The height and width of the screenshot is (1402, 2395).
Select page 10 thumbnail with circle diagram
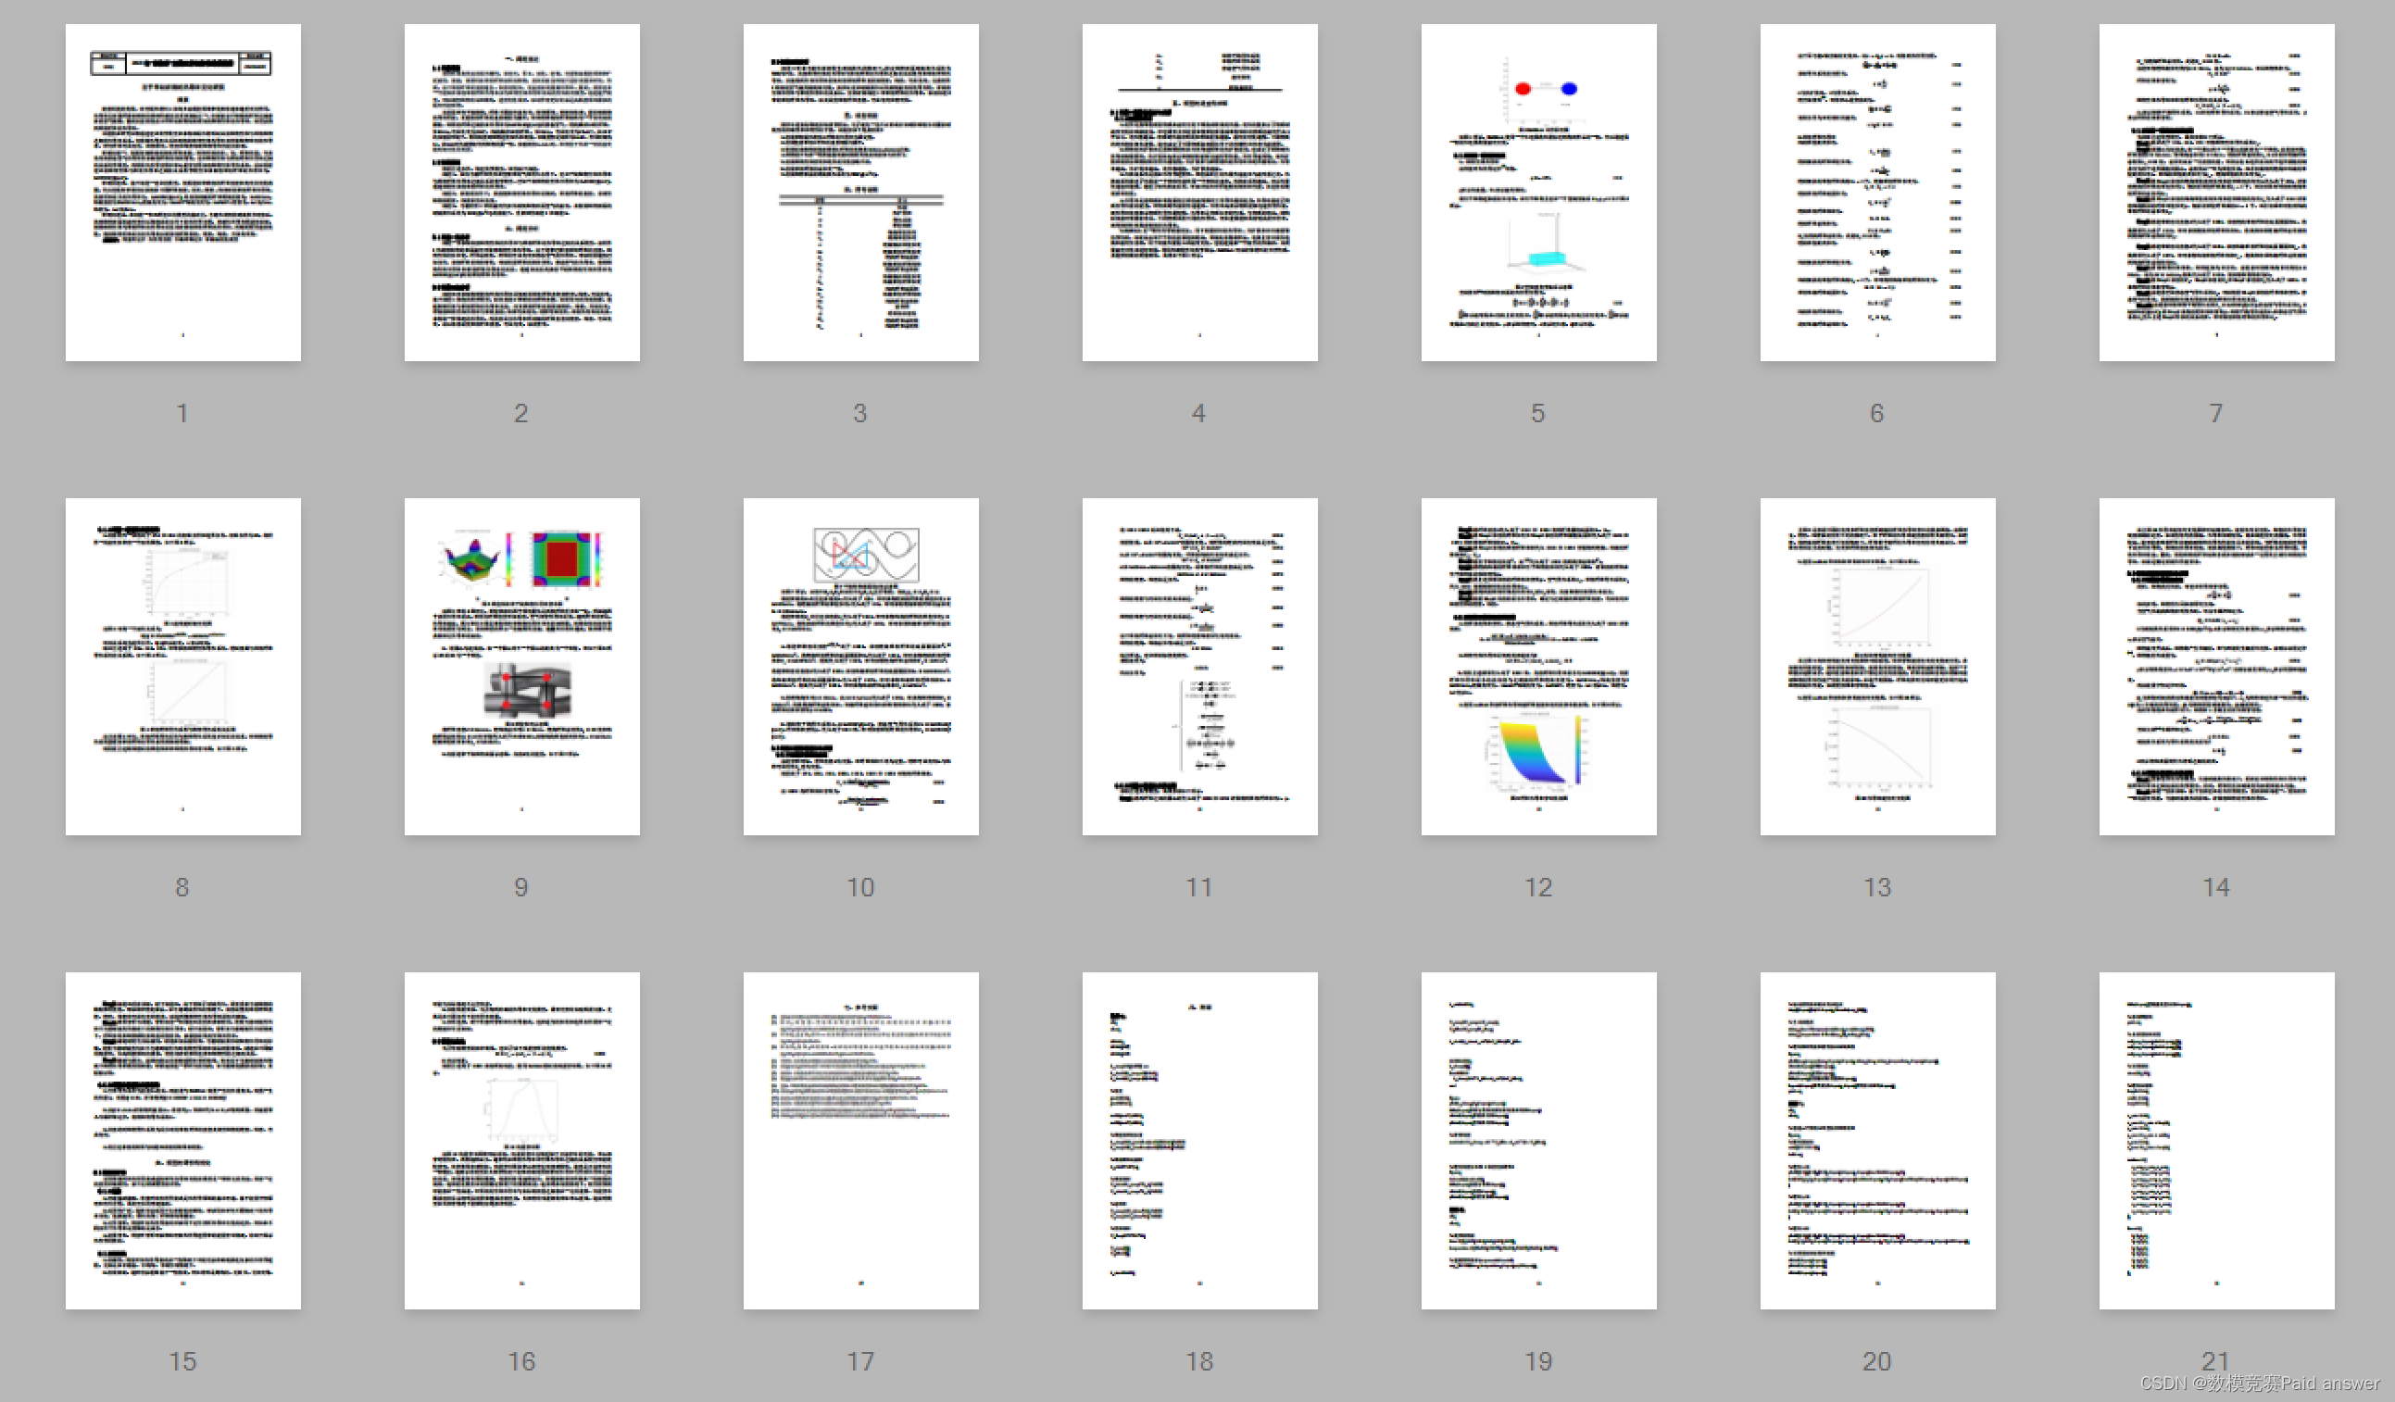coord(861,667)
